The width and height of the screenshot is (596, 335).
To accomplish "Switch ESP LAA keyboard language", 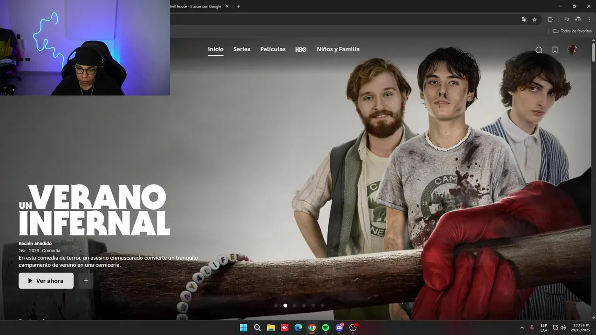I will click(544, 328).
